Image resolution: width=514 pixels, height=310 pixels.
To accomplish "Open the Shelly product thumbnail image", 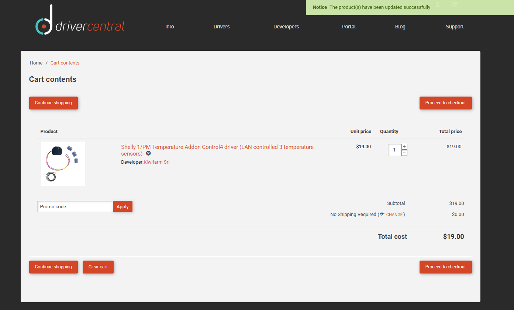I will click(63, 164).
